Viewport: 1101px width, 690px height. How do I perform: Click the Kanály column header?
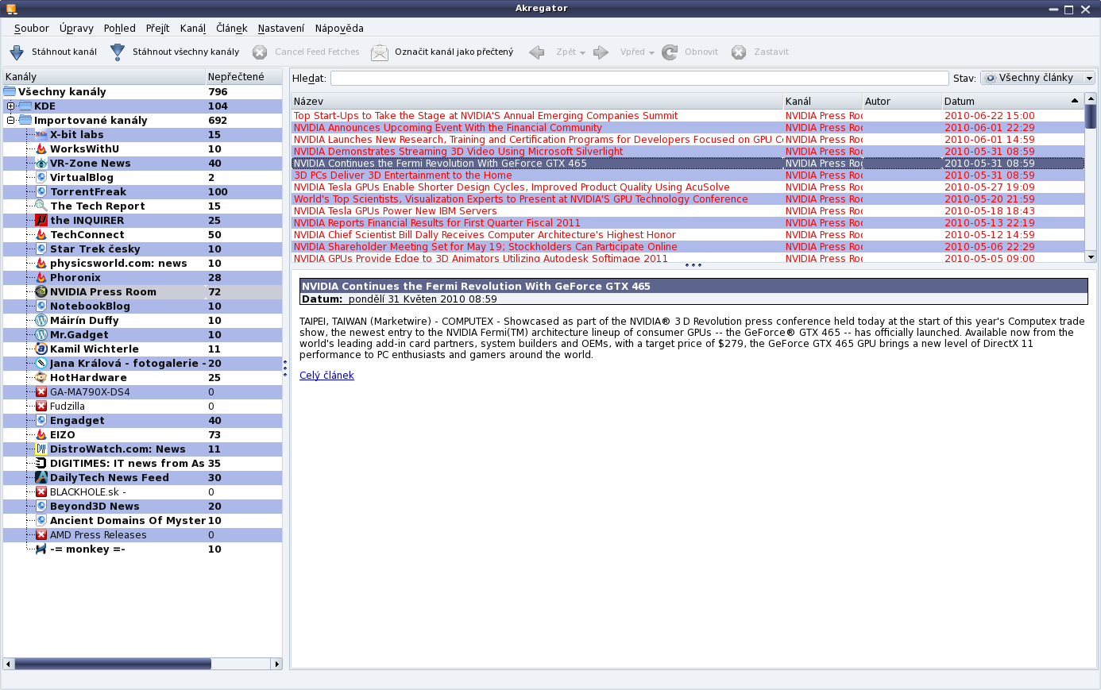pyautogui.click(x=104, y=77)
